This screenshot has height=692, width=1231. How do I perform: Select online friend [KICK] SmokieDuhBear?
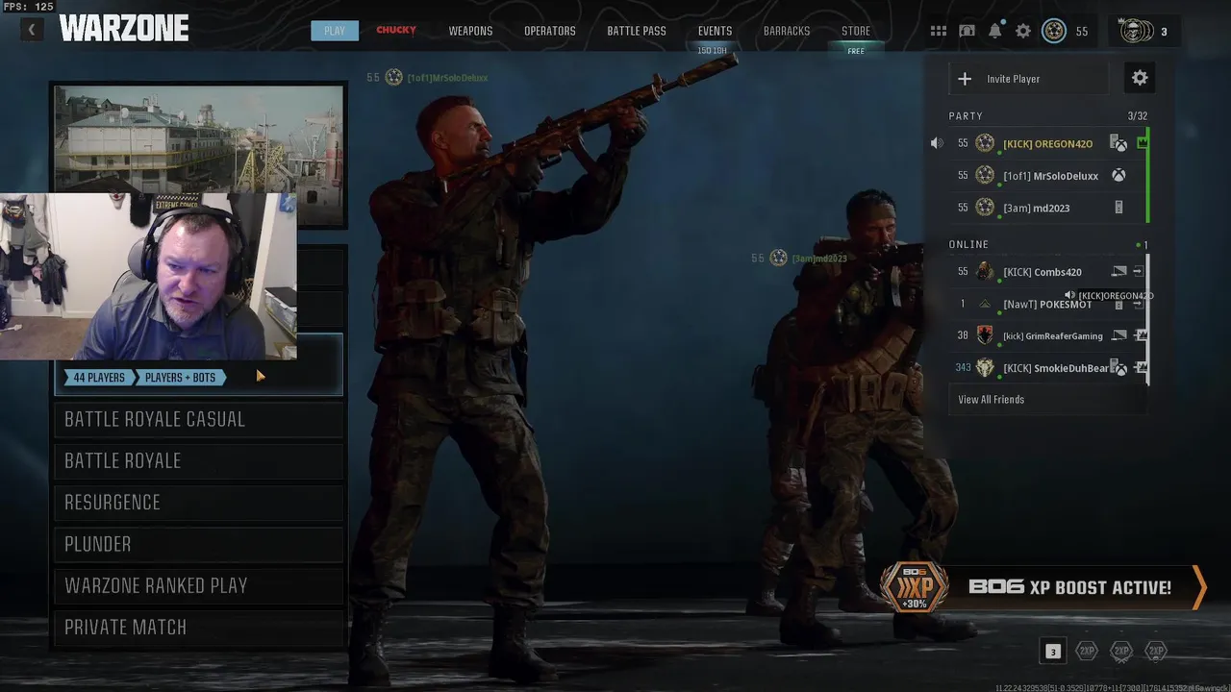pos(1046,367)
